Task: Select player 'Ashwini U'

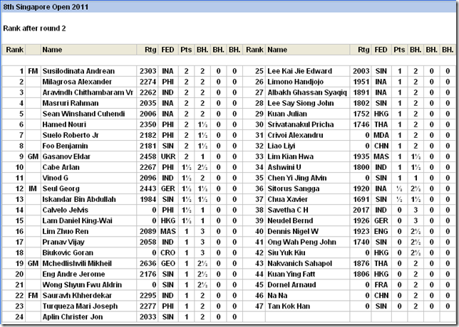Action: (x=284, y=167)
